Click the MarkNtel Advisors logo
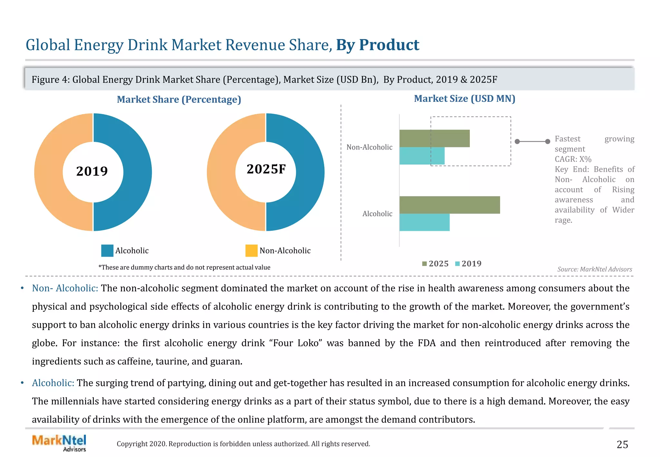The image size is (660, 457). (x=59, y=443)
